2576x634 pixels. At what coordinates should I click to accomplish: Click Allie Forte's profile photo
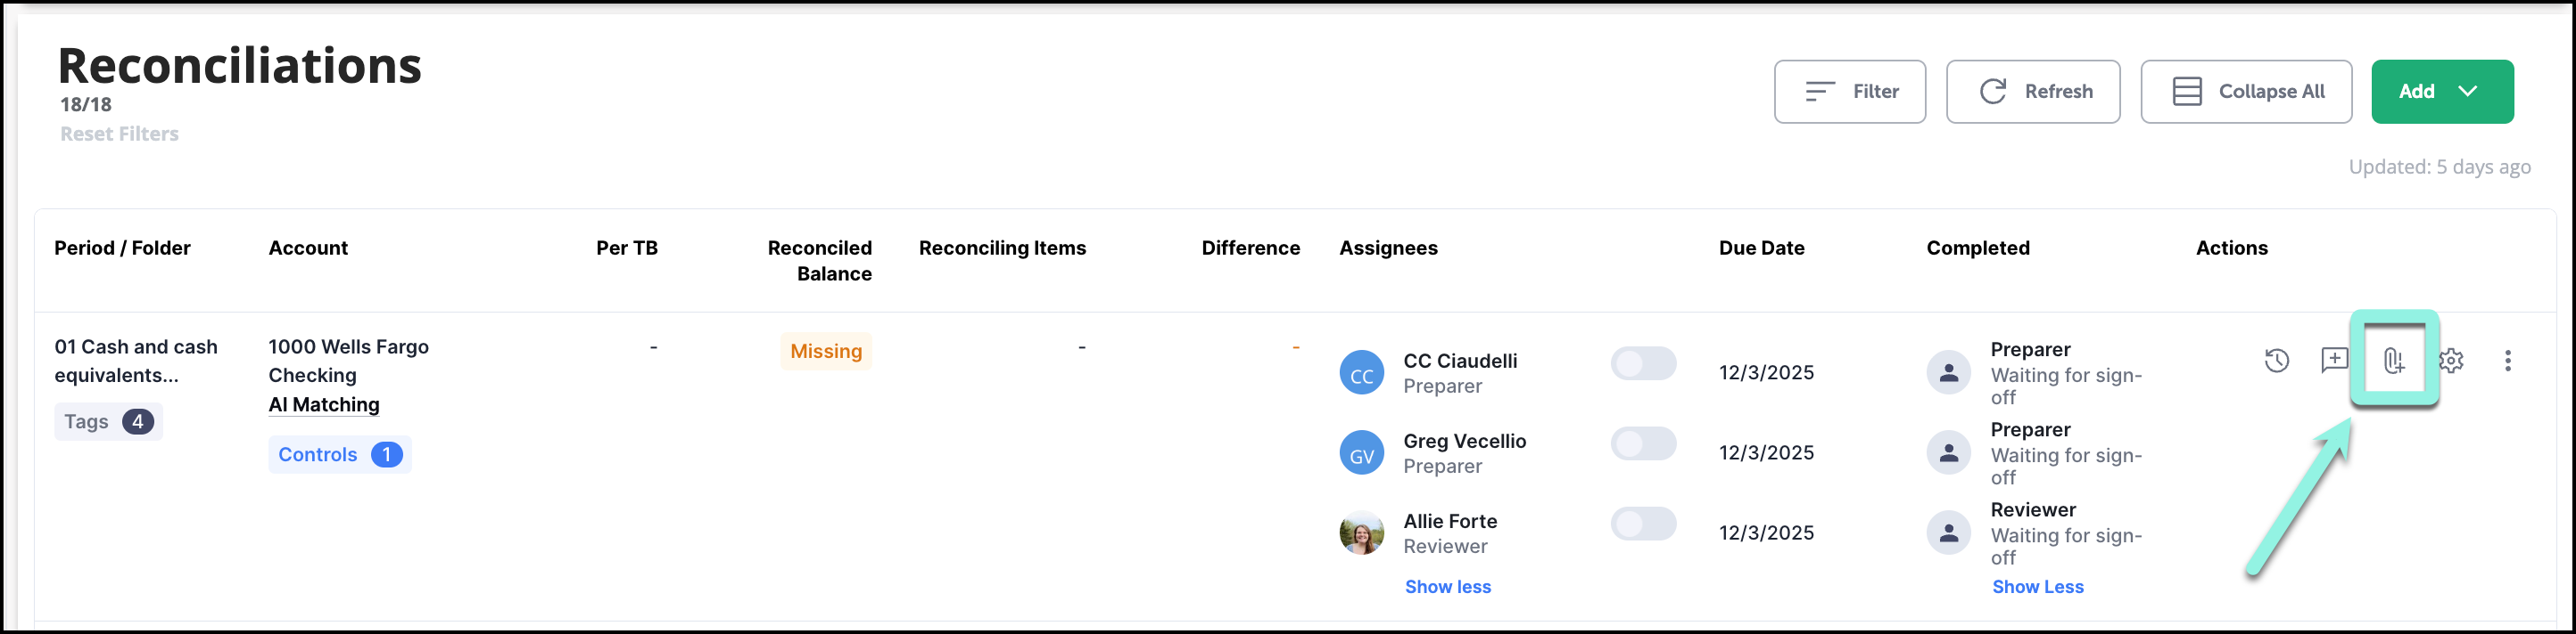click(x=1361, y=533)
